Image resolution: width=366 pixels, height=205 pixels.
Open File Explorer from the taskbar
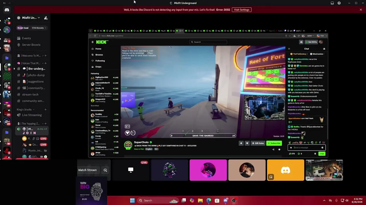pyautogui.click(x=200, y=200)
